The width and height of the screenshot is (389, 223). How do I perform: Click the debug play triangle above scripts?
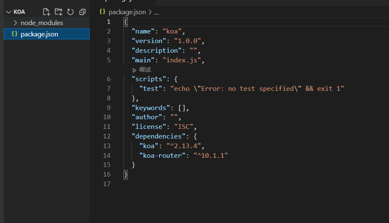[134, 70]
